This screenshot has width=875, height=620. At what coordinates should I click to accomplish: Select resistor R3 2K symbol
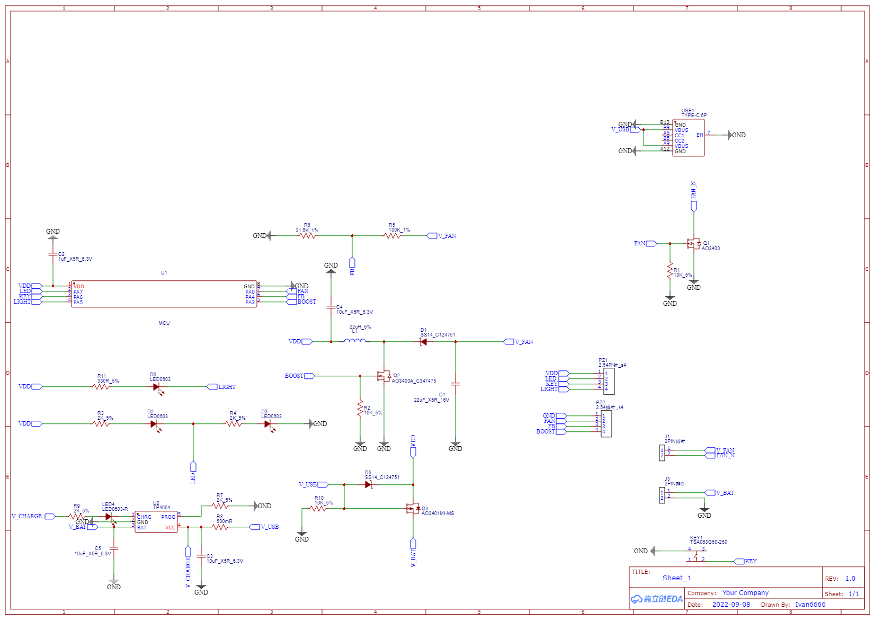pyautogui.click(x=101, y=424)
